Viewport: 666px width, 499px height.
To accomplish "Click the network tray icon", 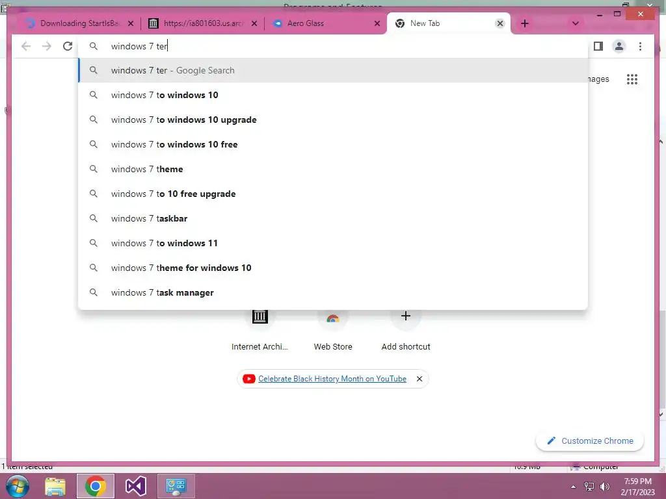I will click(x=589, y=487).
